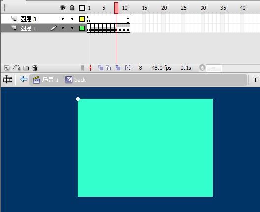The width and height of the screenshot is (260, 212).
Task: Click the 0.1s elapsed time value
Action: point(186,68)
